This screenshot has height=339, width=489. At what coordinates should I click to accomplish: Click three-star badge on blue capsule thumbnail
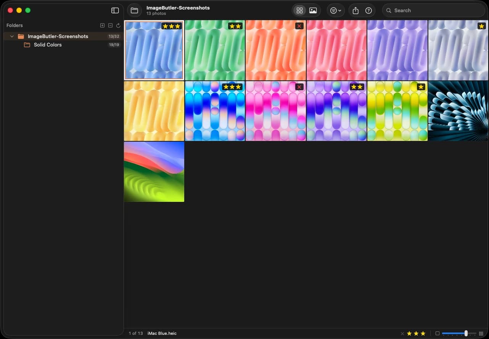point(232,87)
